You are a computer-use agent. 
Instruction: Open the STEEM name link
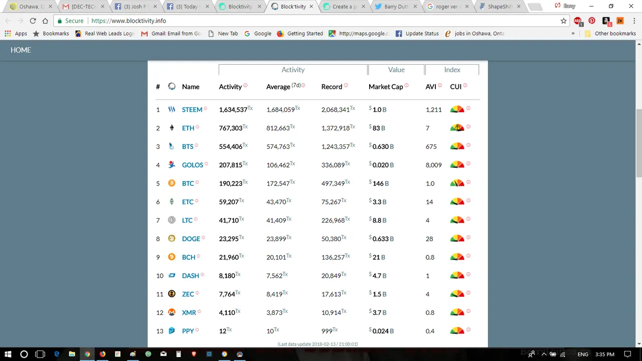(x=192, y=109)
